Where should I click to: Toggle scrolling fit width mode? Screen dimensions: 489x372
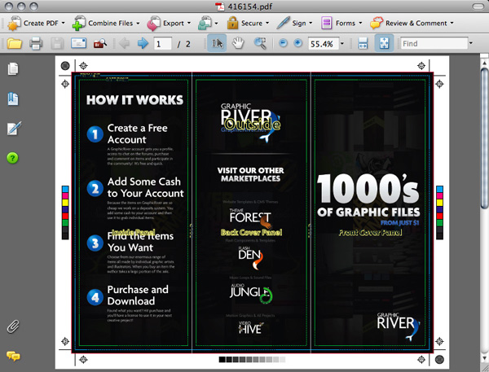point(363,43)
